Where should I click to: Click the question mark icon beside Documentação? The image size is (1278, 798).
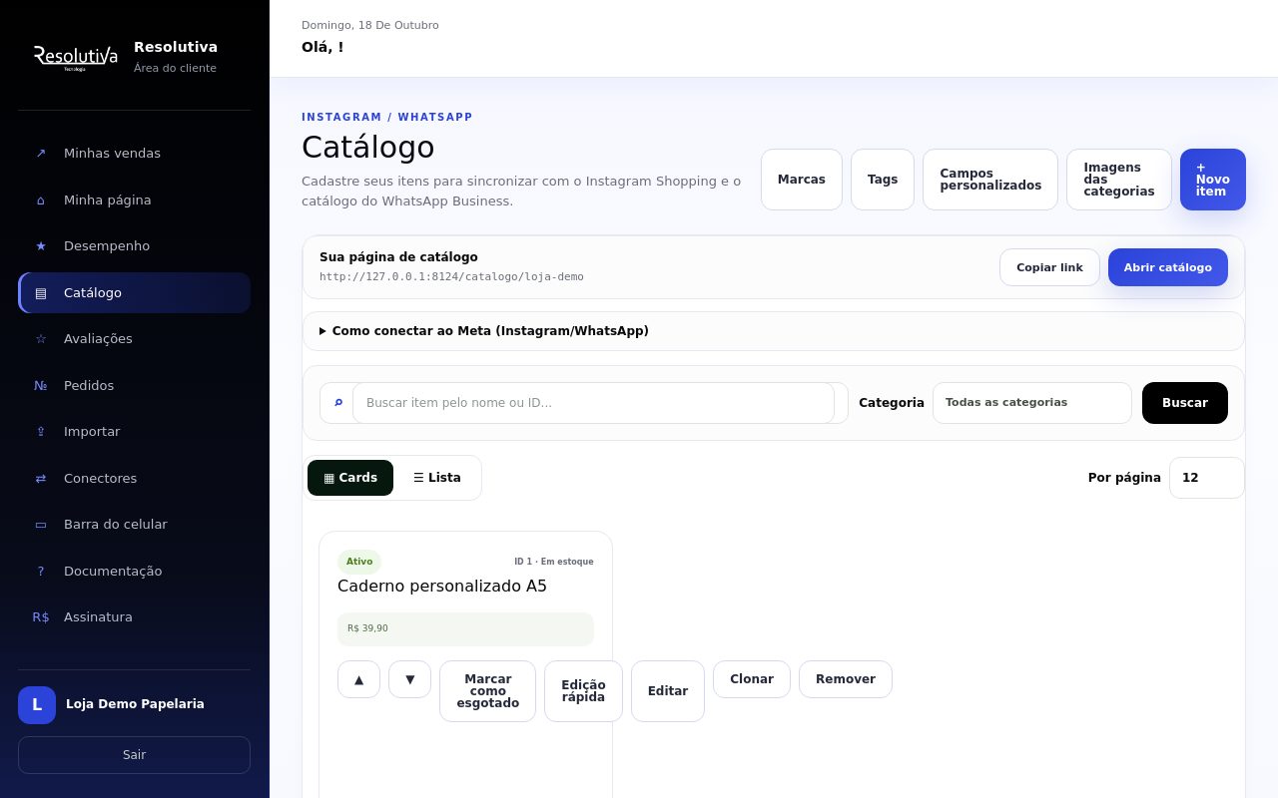pyautogui.click(x=41, y=572)
